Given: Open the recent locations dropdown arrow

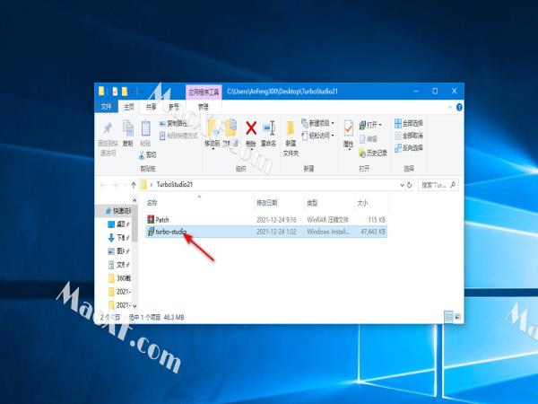Looking at the screenshot, I should pyautogui.click(x=125, y=186).
